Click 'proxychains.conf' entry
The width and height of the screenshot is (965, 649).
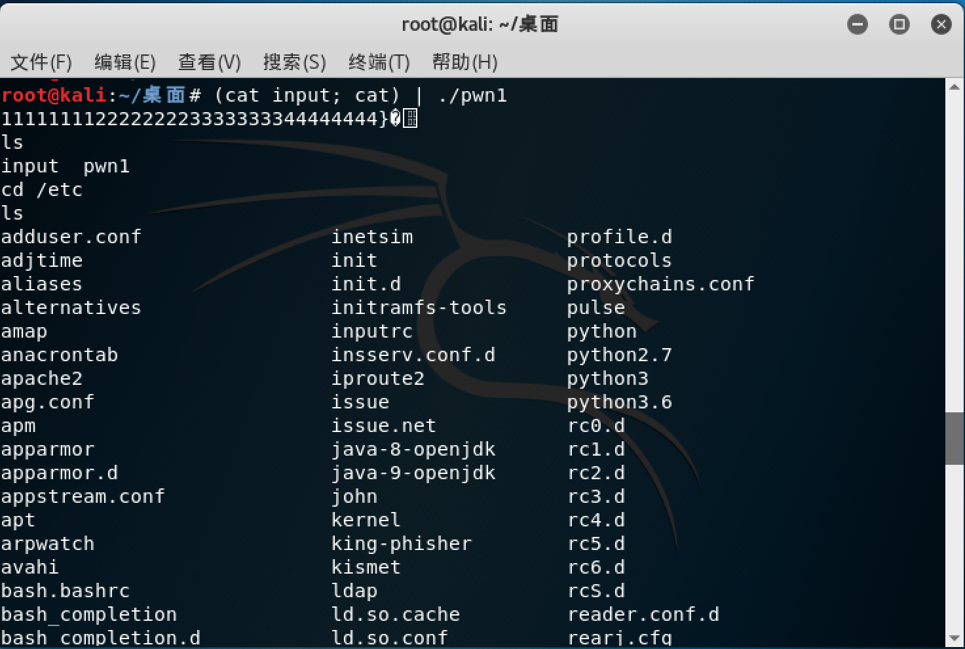point(661,285)
